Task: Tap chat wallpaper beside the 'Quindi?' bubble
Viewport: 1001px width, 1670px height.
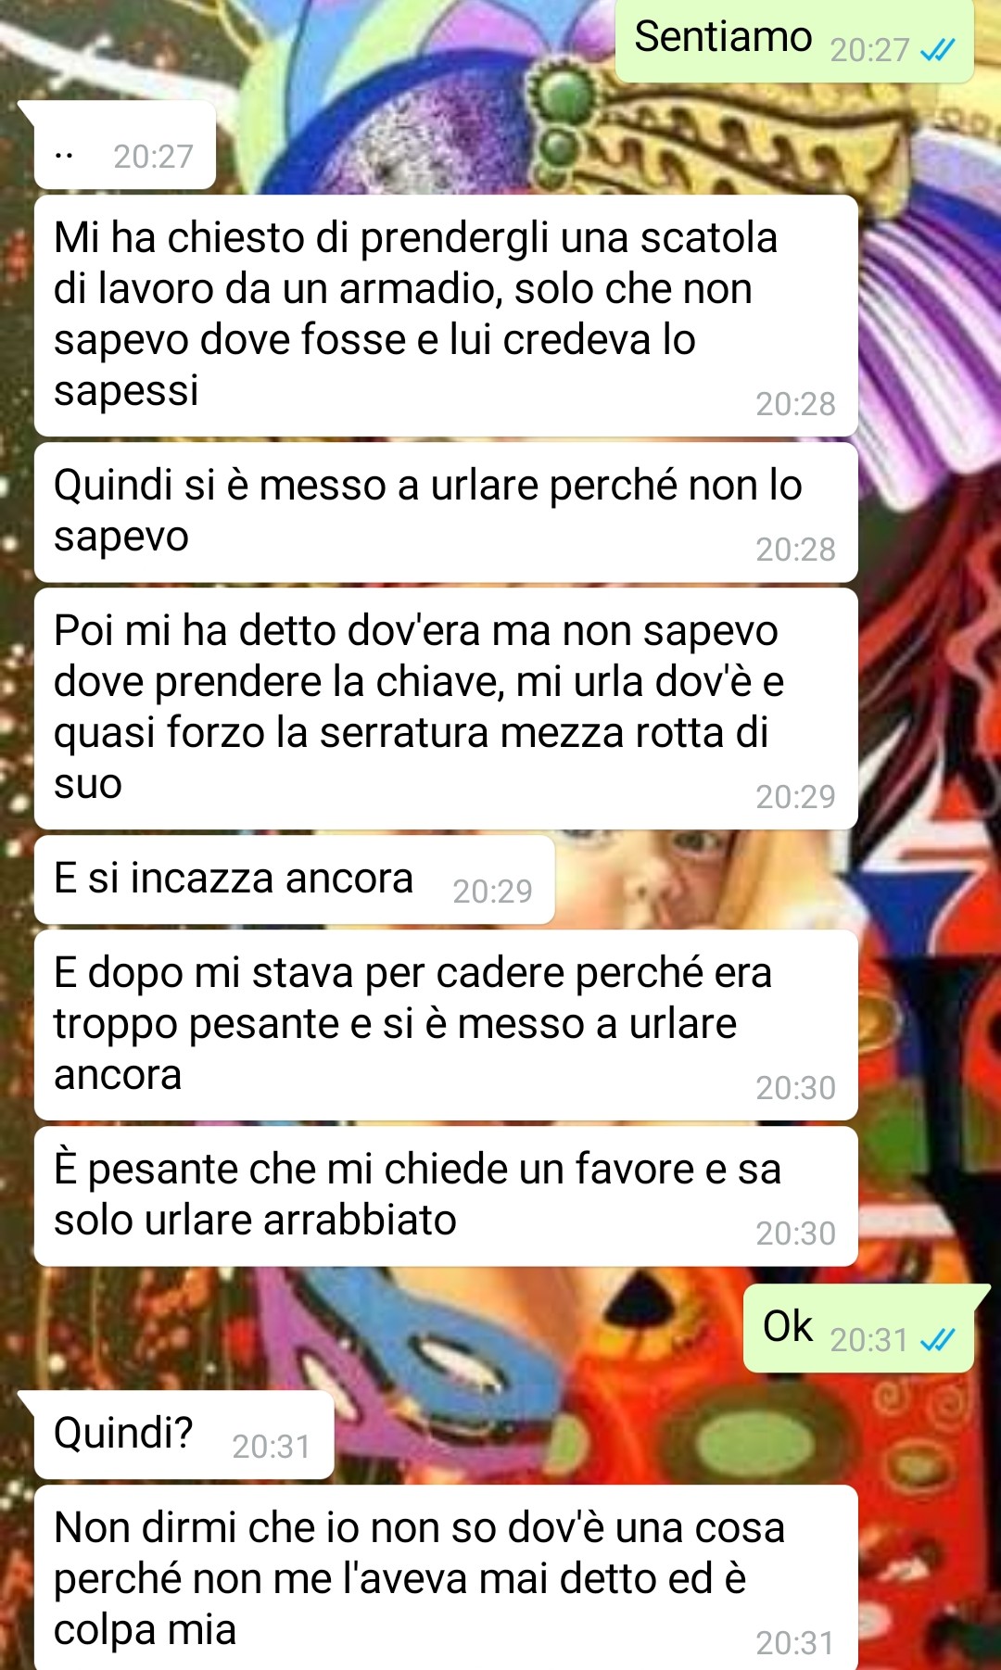Action: coord(538,1435)
